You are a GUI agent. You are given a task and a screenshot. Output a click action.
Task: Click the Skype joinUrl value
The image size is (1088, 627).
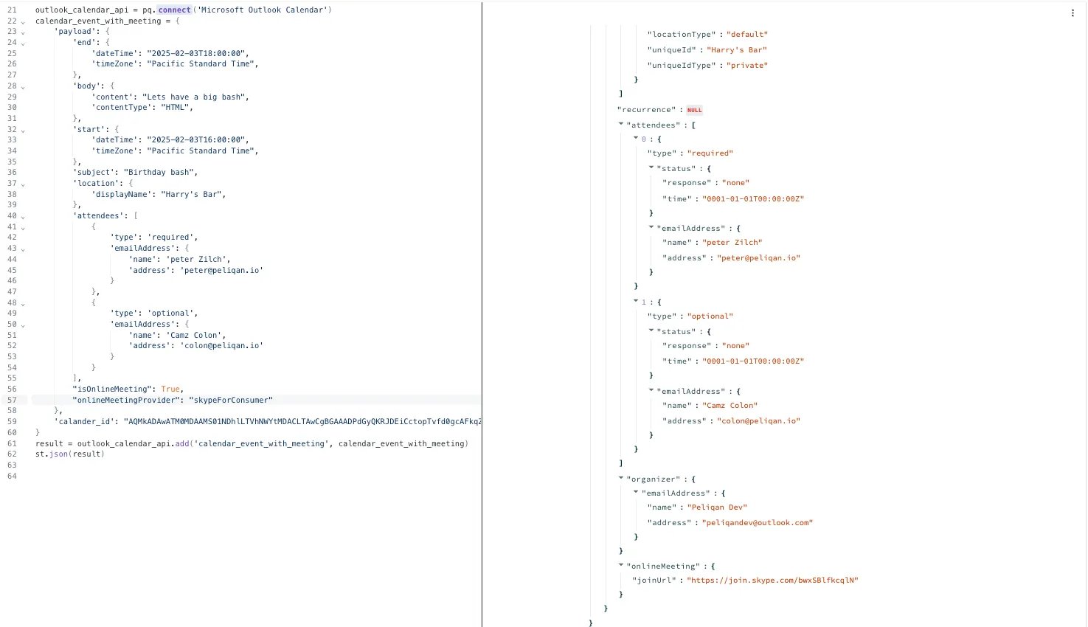point(772,581)
